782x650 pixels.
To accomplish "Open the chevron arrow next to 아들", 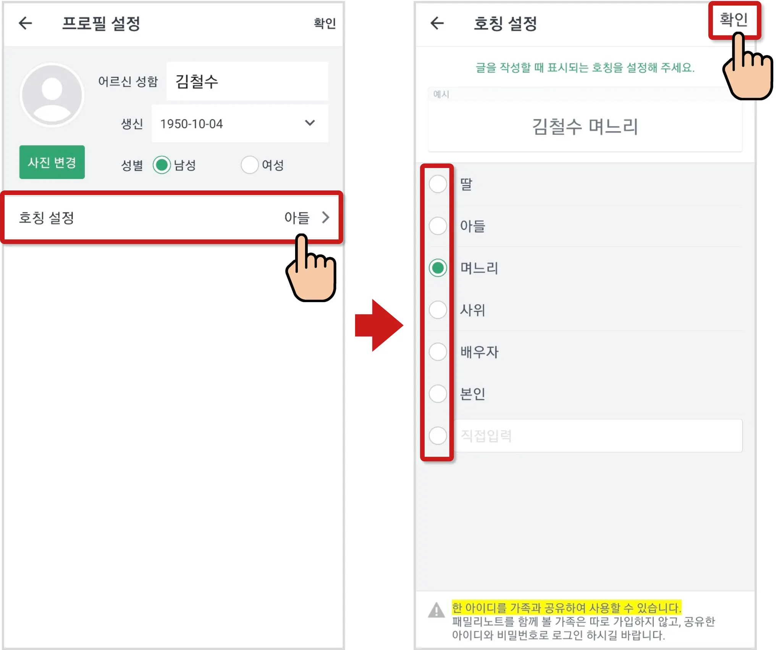I will point(326,217).
